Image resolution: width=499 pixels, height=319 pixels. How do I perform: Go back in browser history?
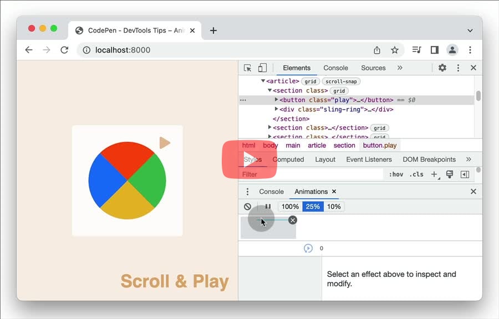pyautogui.click(x=29, y=50)
